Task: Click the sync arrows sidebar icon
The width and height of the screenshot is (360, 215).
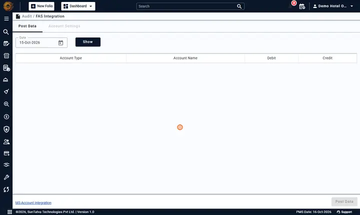Action: (x=6, y=189)
